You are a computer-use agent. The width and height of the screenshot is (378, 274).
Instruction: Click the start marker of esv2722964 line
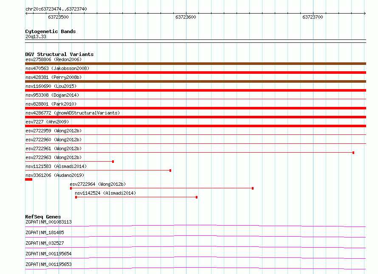point(71,188)
